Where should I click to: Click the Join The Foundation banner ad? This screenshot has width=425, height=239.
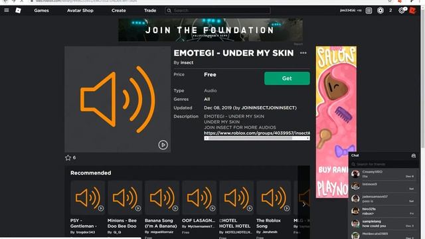(x=211, y=30)
